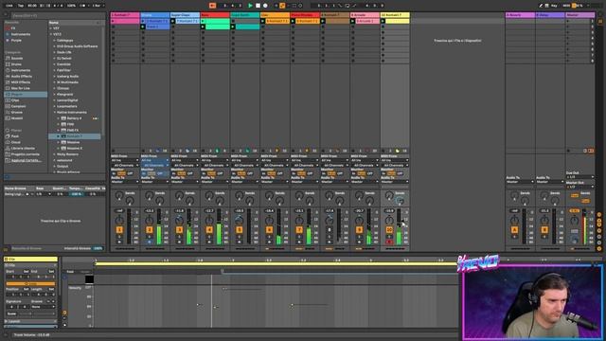The height and width of the screenshot is (341, 606).
Task: Select Audio Effects category in browser
Action: [x=21, y=76]
